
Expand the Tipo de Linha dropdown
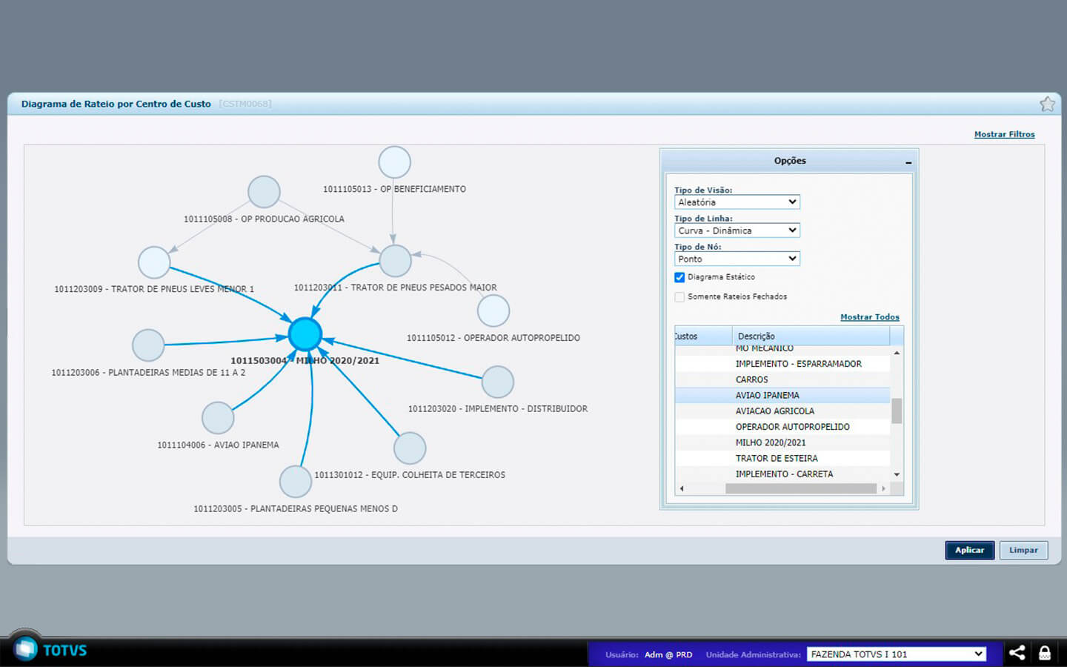point(737,230)
